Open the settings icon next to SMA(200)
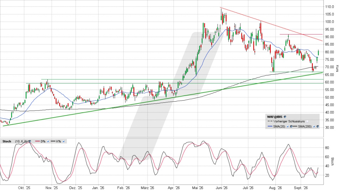Image resolution: width=342 pixels, height=192 pixels. pos(317,127)
